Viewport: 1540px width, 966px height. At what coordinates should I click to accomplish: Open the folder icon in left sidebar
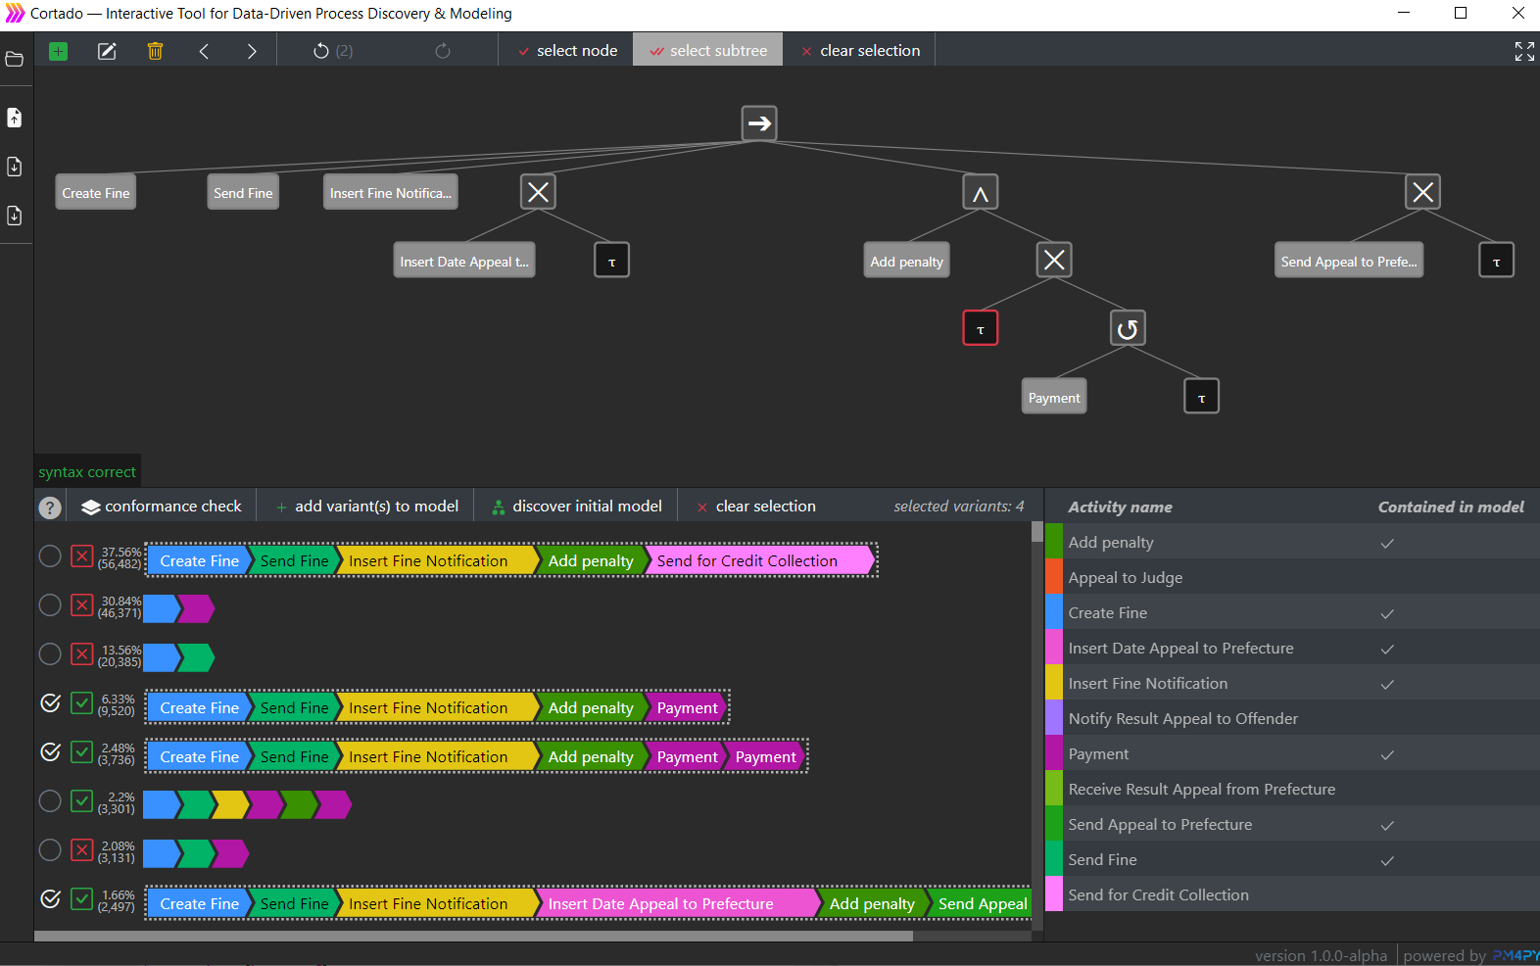coord(15,60)
